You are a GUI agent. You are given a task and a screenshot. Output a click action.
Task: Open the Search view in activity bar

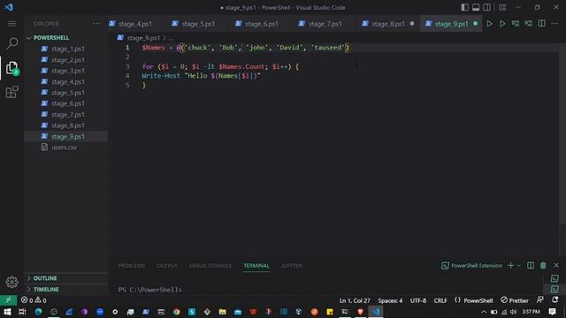(x=11, y=43)
